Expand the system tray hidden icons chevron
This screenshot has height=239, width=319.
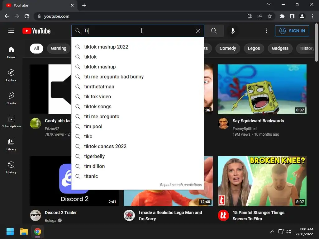(x=272, y=232)
